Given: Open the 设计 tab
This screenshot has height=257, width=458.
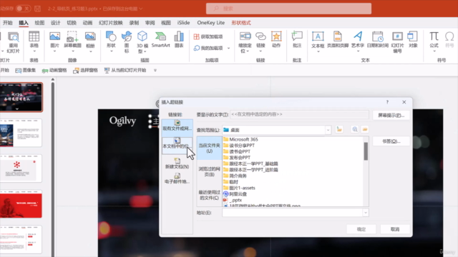Looking at the screenshot, I should (x=55, y=23).
